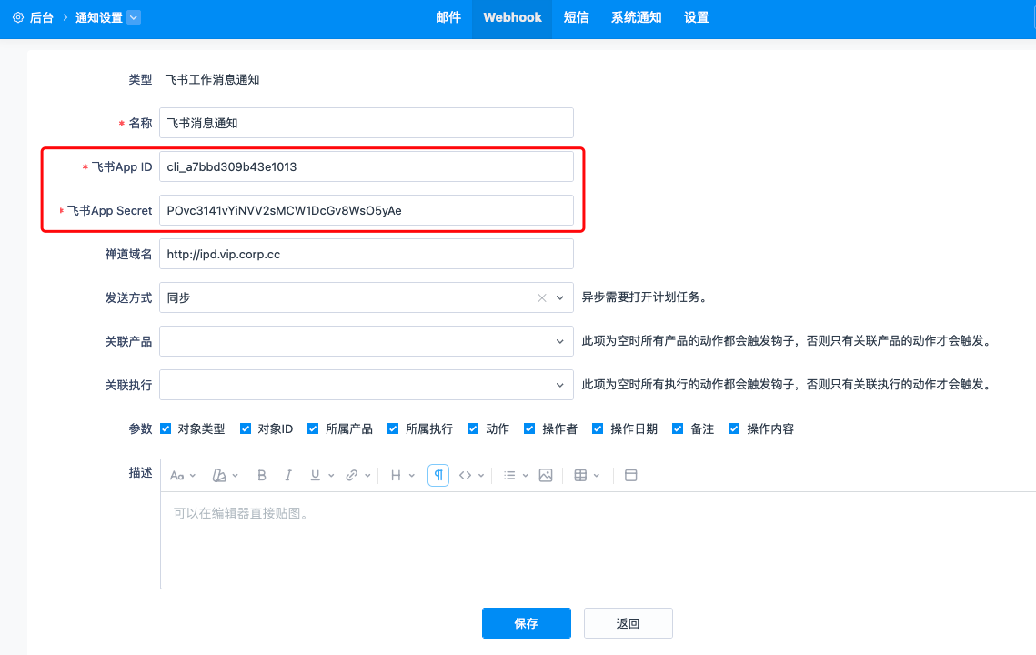The width and height of the screenshot is (1036, 655).
Task: Open the 通知设置 breadcrumb dropdown arrow
Action: (x=134, y=17)
